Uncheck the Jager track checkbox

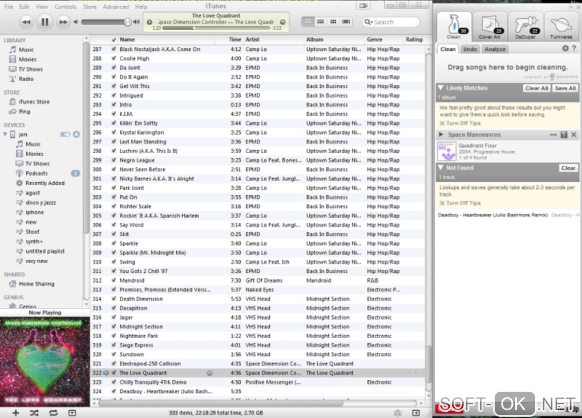114,317
